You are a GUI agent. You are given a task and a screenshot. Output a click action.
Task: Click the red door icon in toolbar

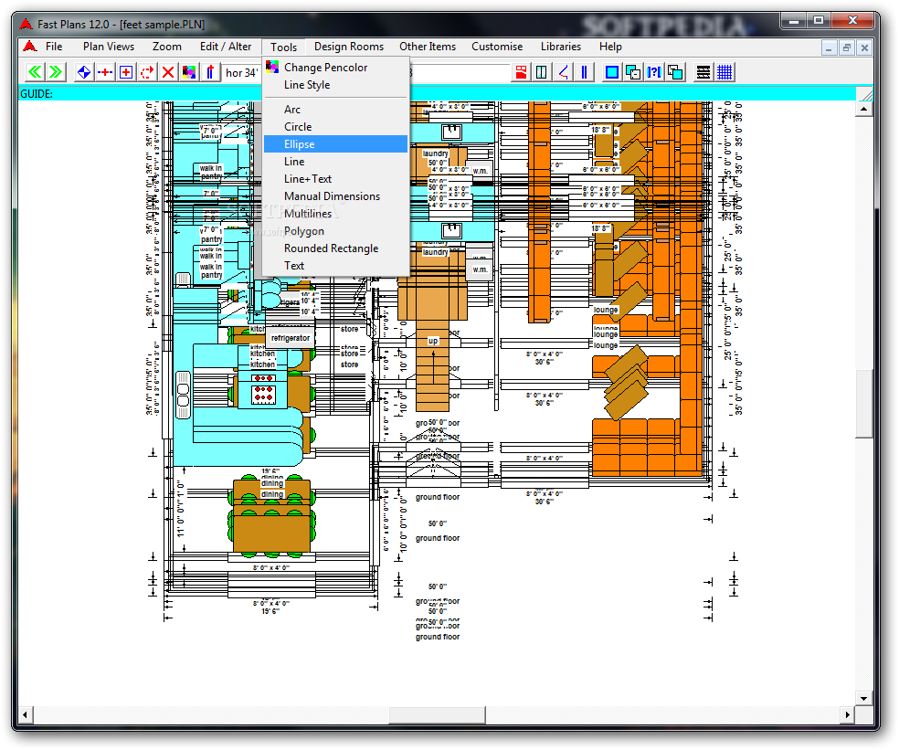[521, 72]
